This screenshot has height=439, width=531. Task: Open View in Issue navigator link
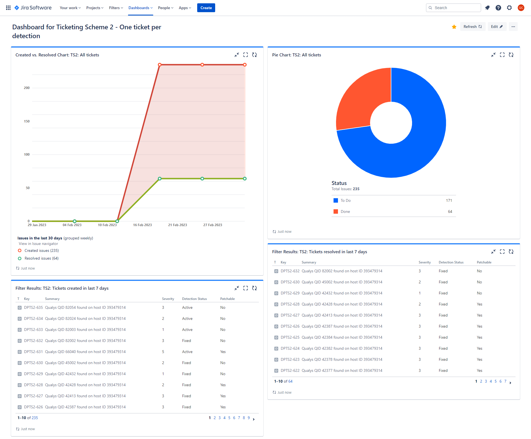pos(38,244)
